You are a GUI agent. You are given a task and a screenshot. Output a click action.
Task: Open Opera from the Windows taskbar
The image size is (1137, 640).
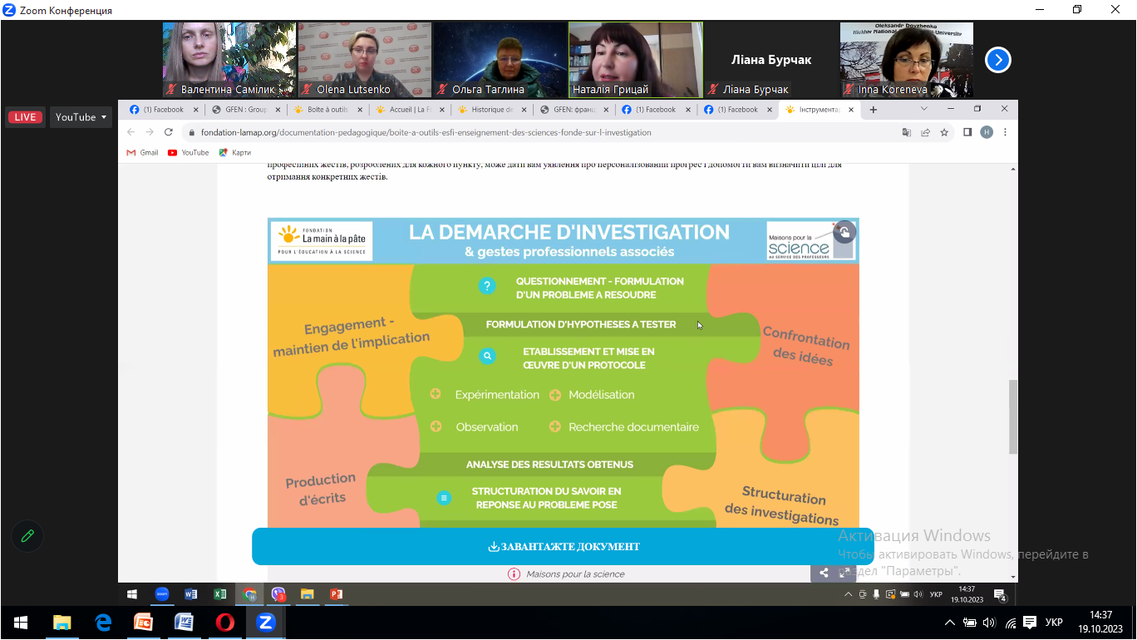224,623
